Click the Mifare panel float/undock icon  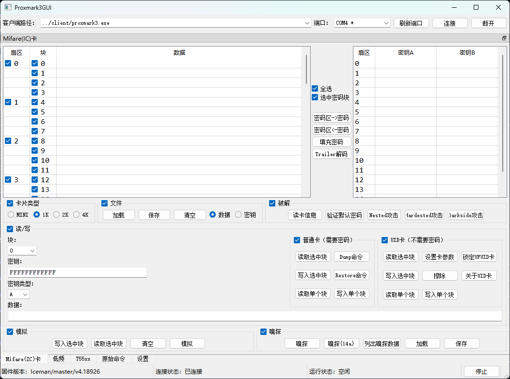(x=504, y=38)
